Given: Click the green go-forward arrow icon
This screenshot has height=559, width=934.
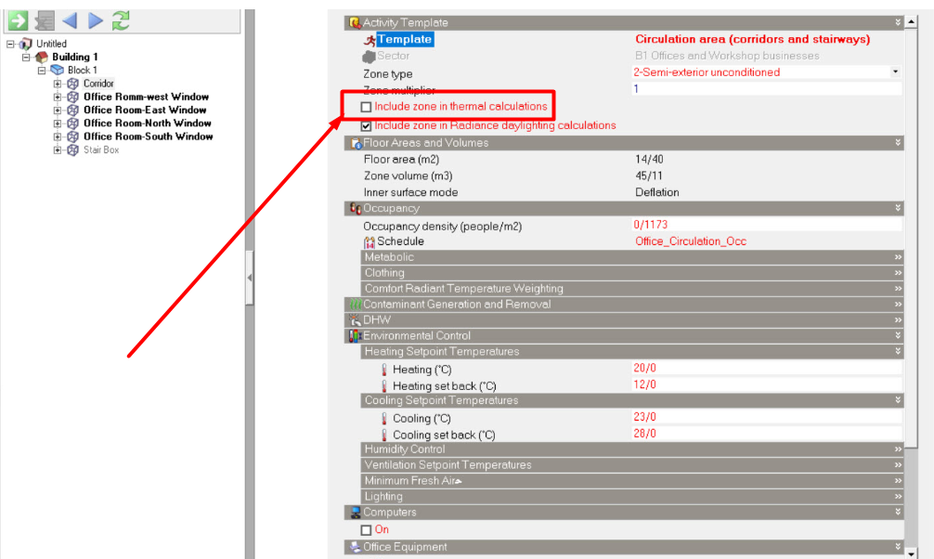Looking at the screenshot, I should [x=18, y=20].
